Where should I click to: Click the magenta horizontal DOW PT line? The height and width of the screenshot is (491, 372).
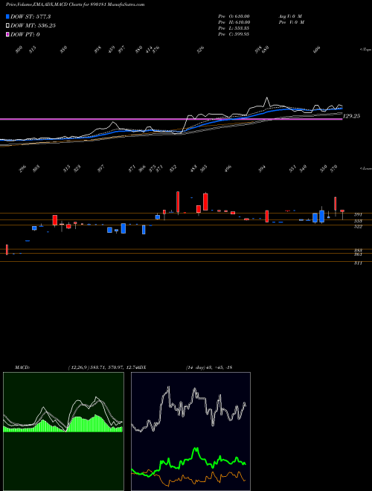171,119
